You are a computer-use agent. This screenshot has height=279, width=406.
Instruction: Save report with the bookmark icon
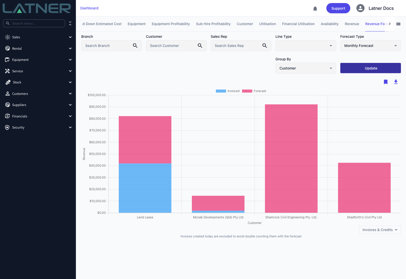pyautogui.click(x=386, y=82)
